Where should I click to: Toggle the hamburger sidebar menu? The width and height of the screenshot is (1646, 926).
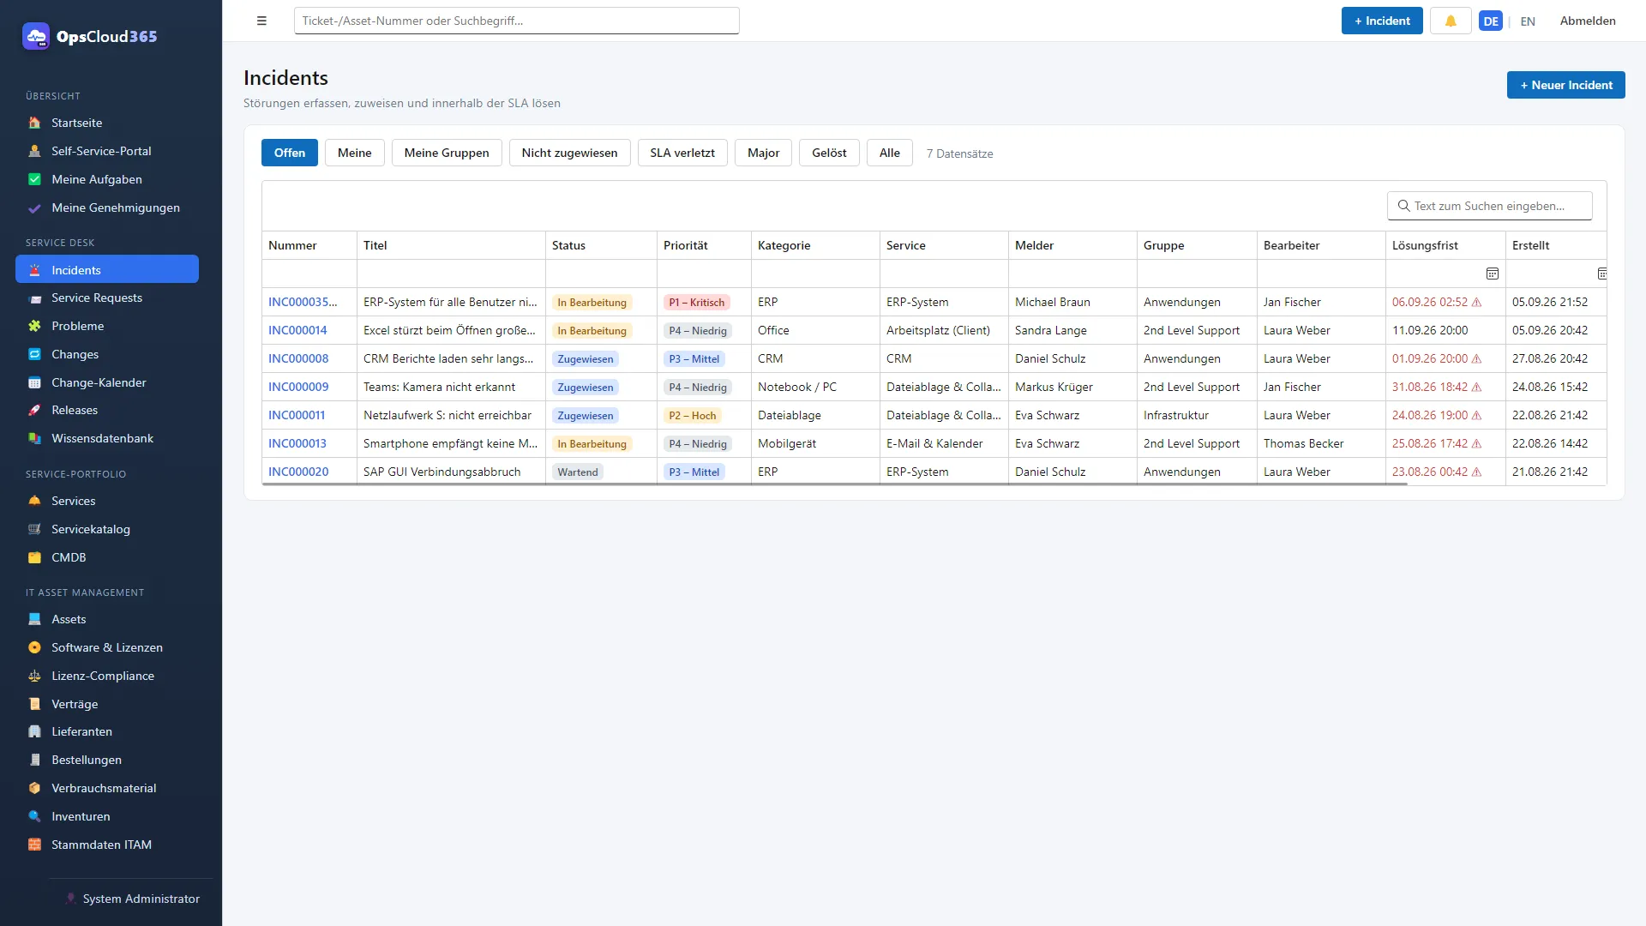point(261,21)
